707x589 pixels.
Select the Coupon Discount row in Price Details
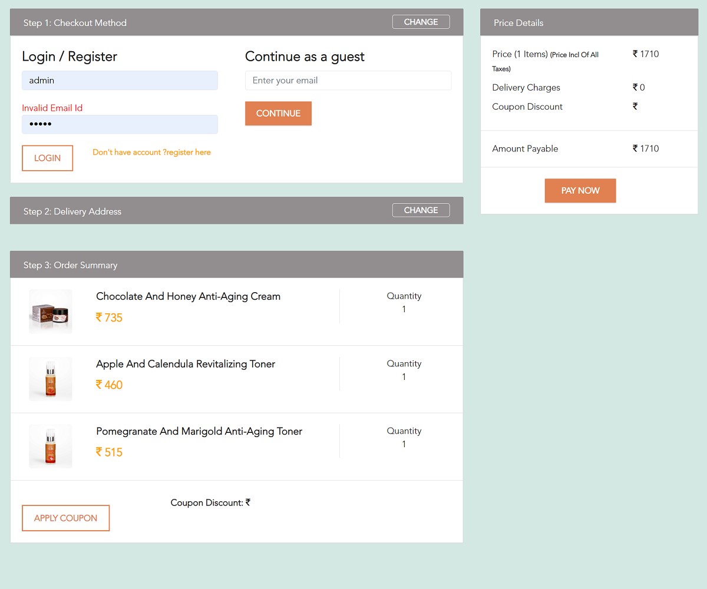[x=527, y=107]
